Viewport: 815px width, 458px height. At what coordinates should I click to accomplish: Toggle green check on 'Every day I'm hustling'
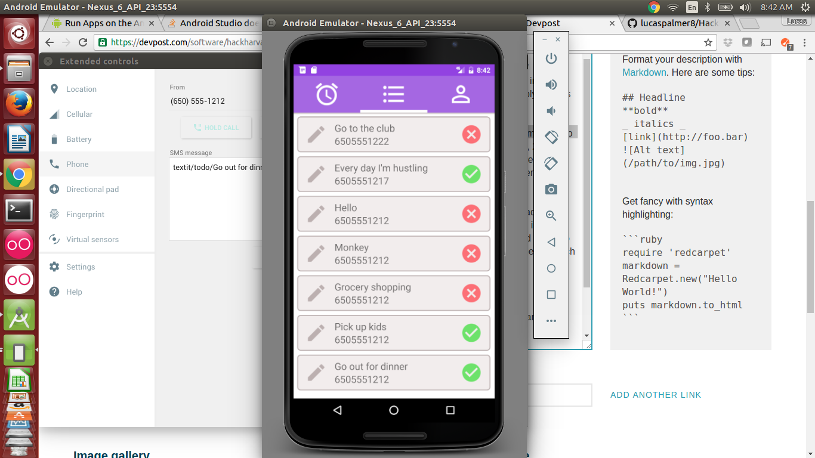tap(471, 174)
